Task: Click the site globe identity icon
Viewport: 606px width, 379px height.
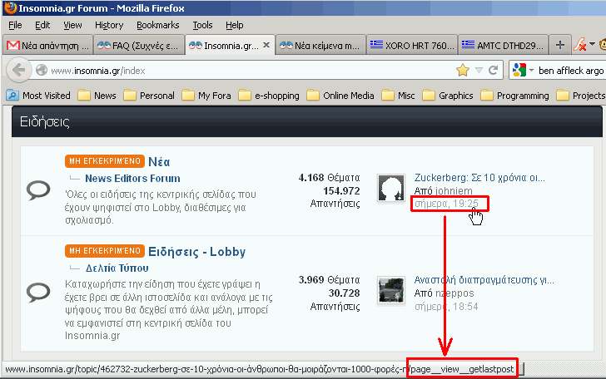Action: coord(42,71)
